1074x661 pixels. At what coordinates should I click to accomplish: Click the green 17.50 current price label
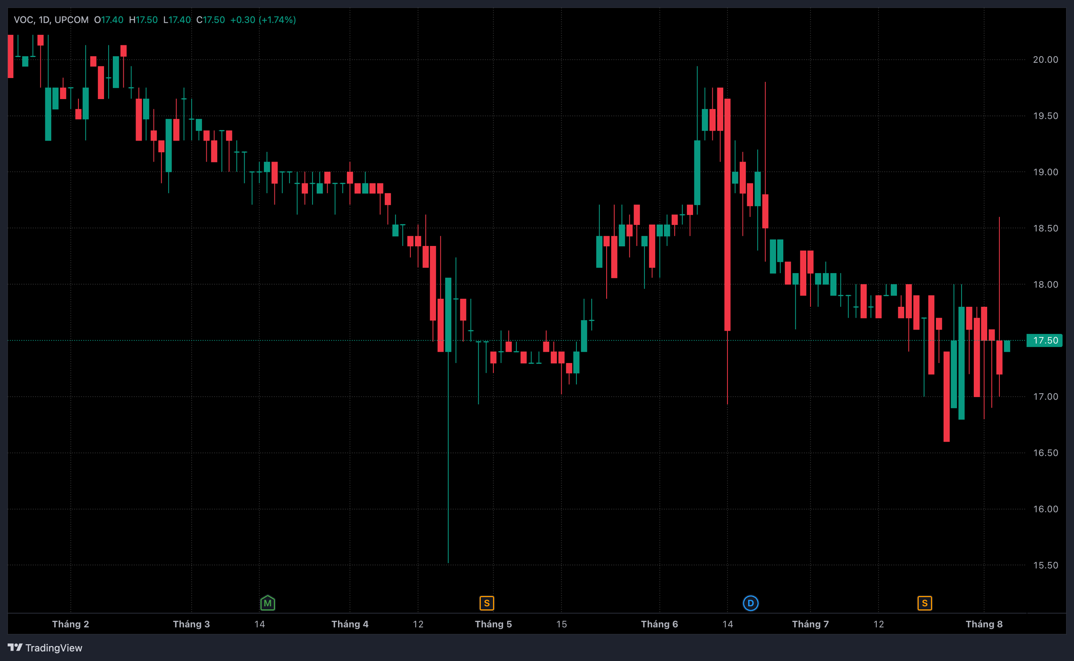point(1044,340)
